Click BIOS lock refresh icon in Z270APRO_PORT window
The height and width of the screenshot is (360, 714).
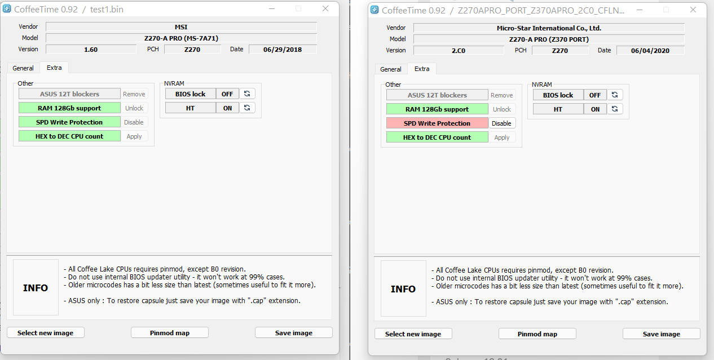point(615,95)
